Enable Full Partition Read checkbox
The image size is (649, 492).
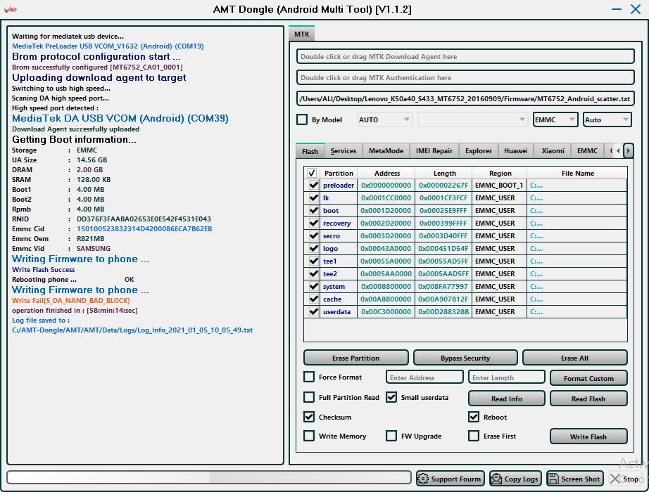[309, 397]
